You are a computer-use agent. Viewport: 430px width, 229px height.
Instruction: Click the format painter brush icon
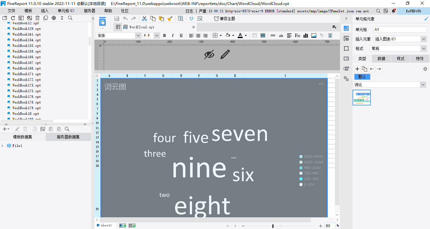tap(170, 19)
